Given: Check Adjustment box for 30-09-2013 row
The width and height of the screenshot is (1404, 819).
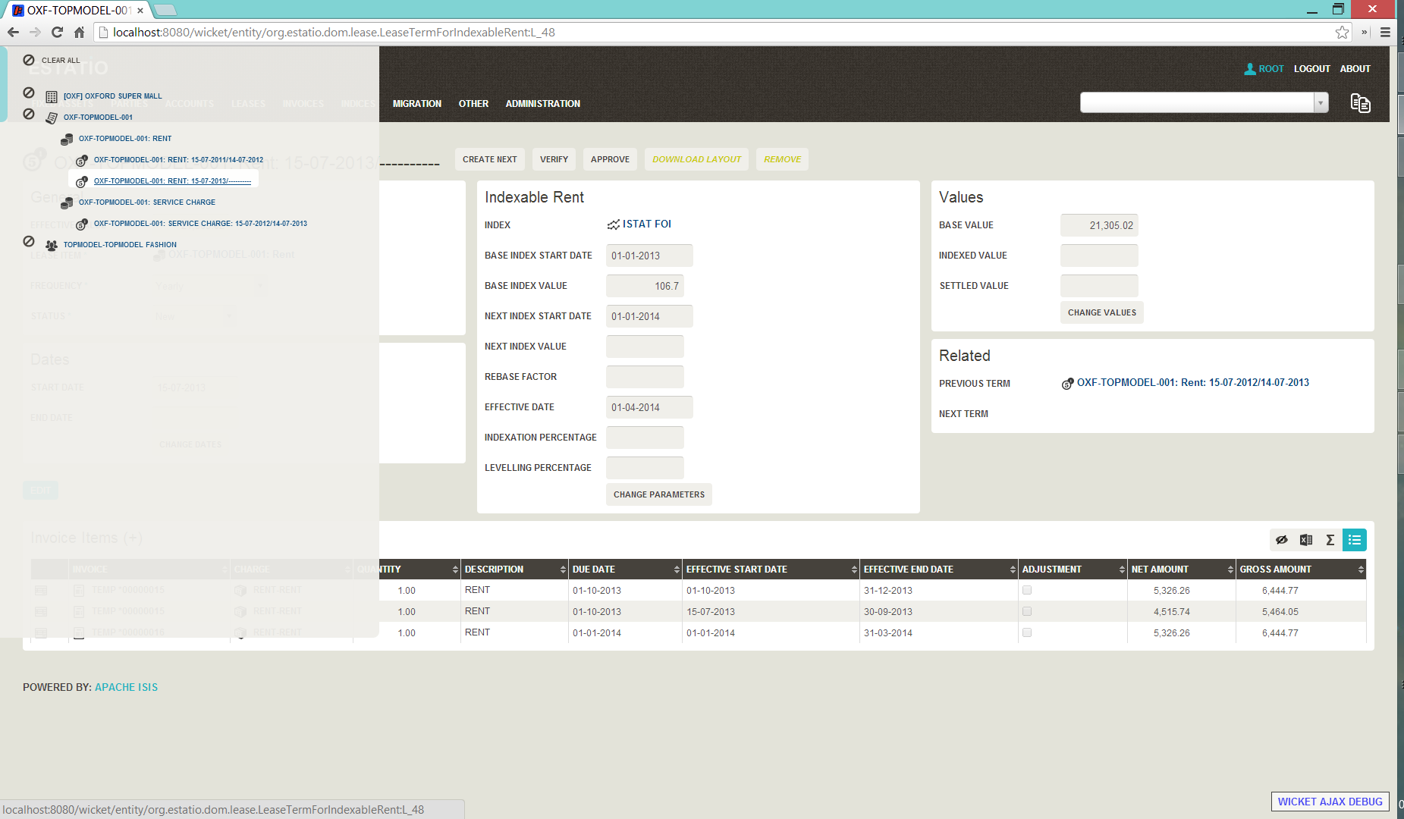Looking at the screenshot, I should [1027, 611].
